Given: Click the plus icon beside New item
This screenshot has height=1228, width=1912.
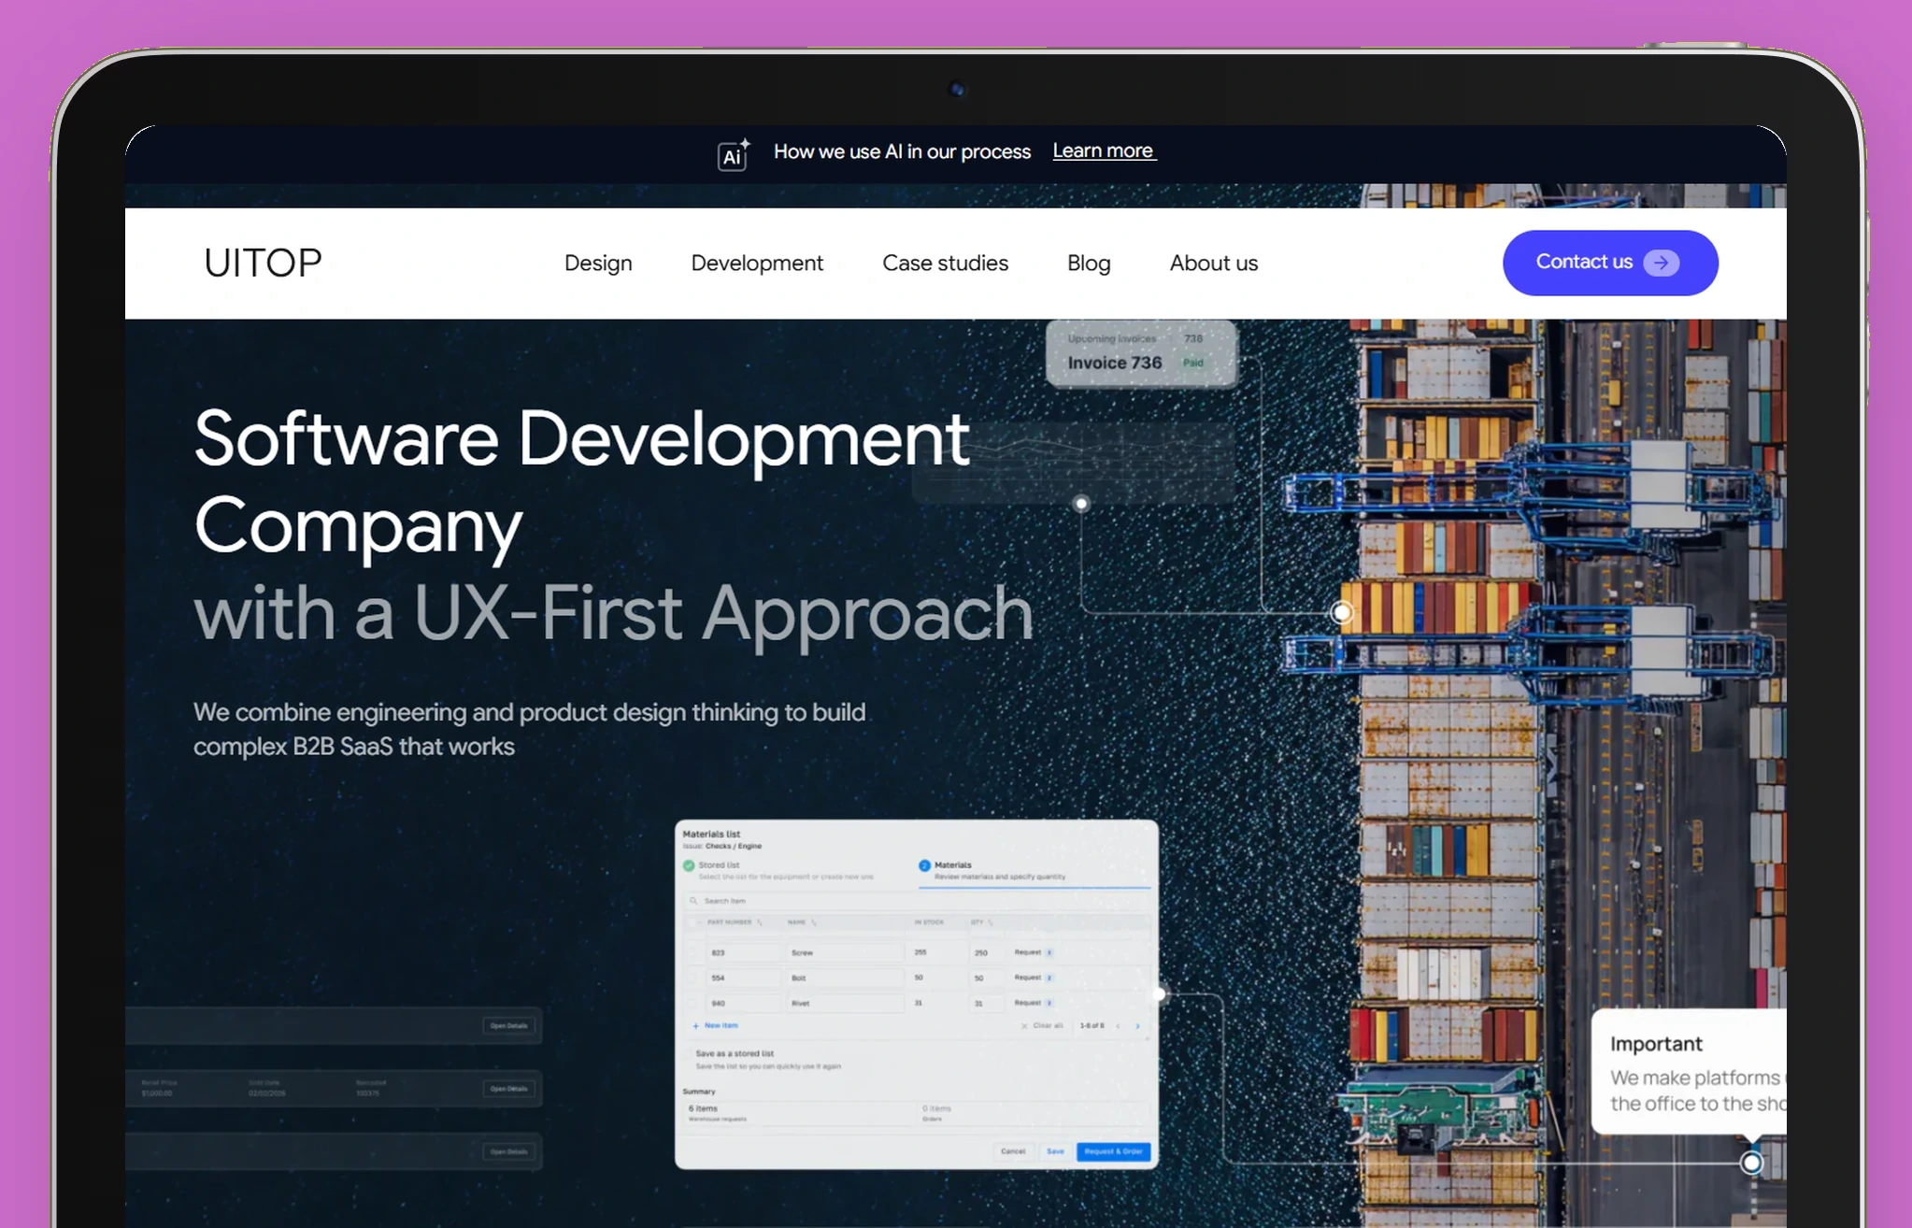Looking at the screenshot, I should click(696, 1026).
